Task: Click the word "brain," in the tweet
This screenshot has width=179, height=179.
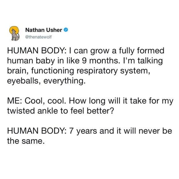Action: click(18, 71)
